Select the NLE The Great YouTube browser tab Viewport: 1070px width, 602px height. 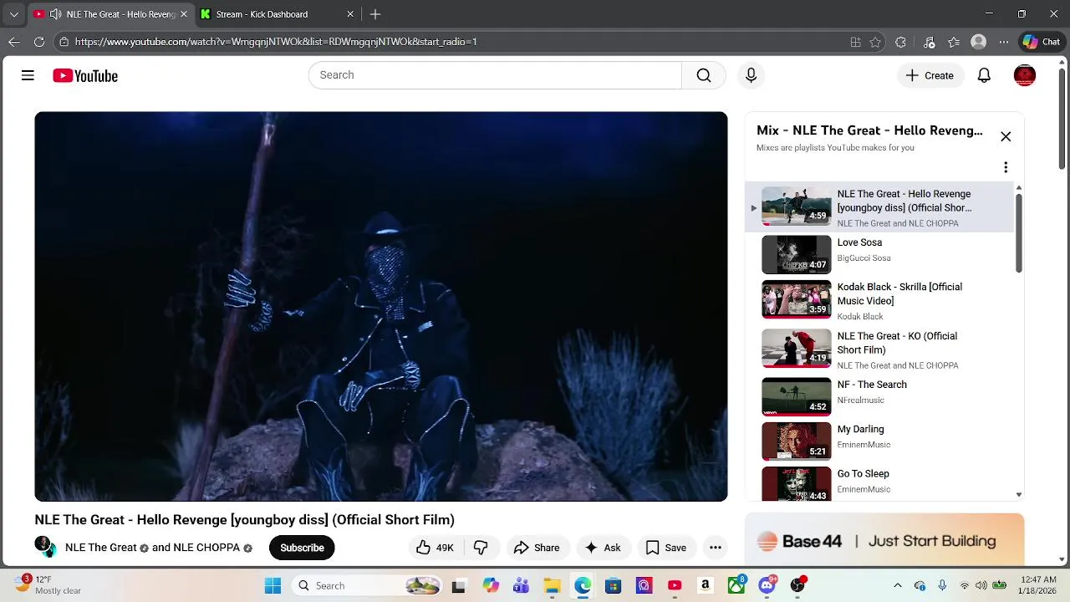click(112, 14)
